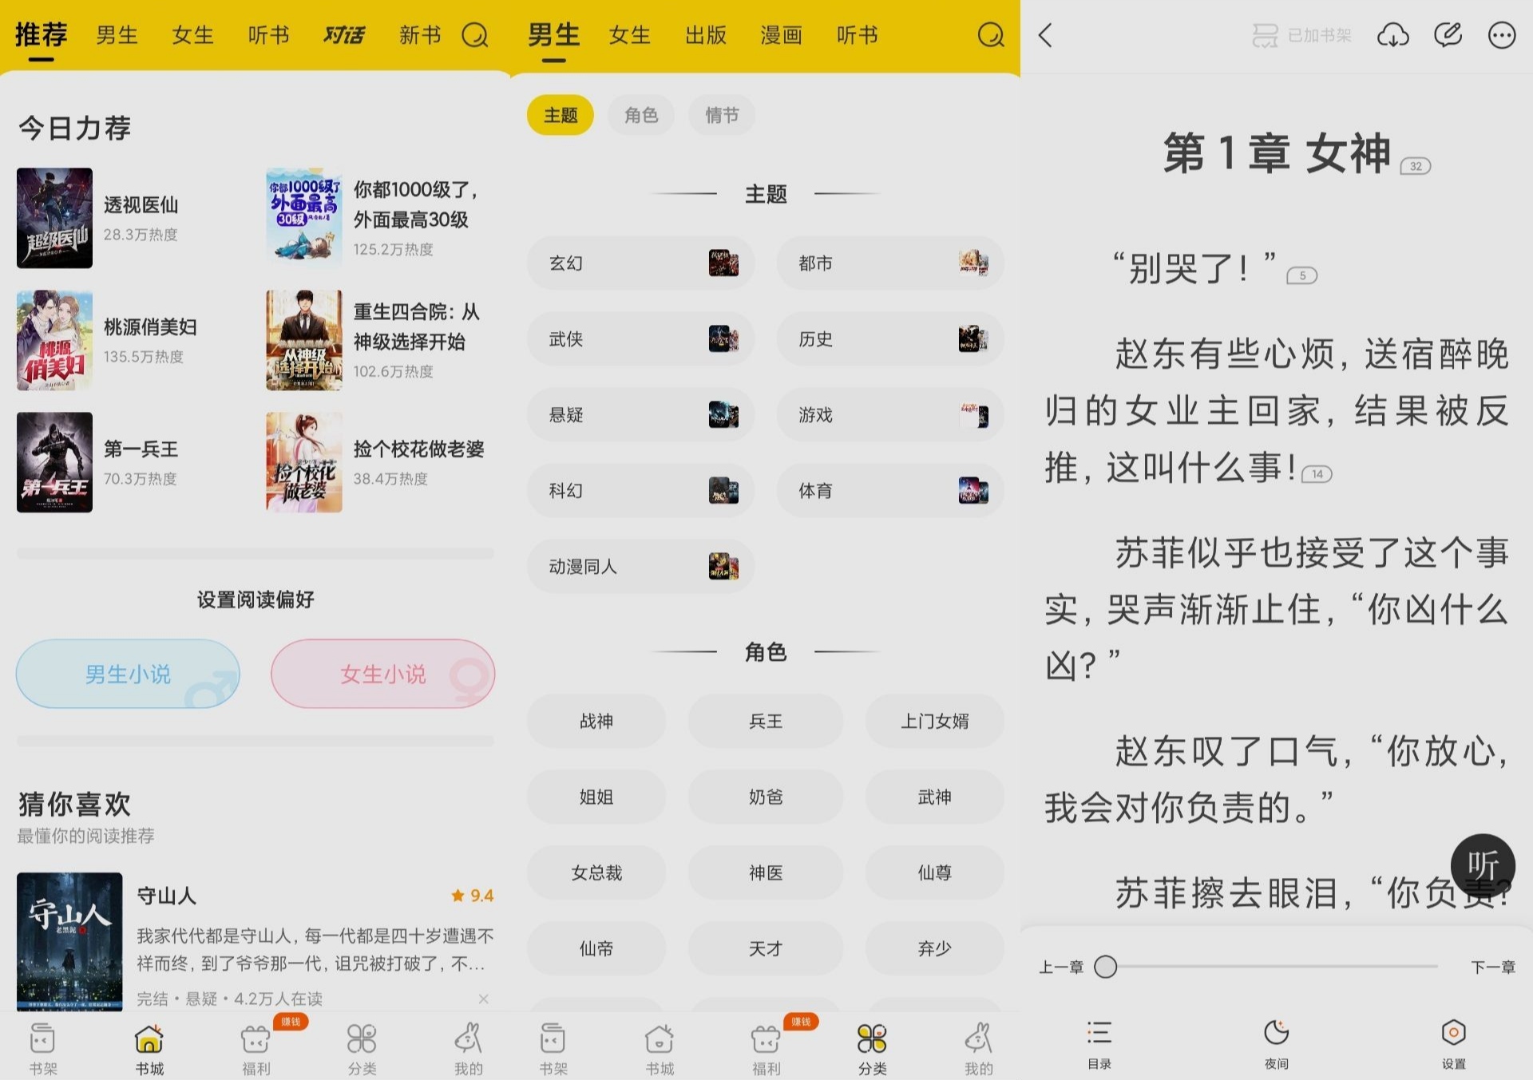Choose the 男生小说 reading preference
This screenshot has width=1533, height=1080.
click(128, 674)
